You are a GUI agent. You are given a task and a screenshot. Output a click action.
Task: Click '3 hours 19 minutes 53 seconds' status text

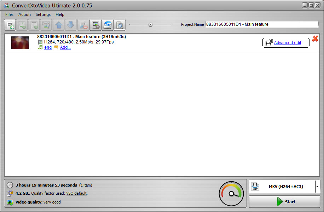click(x=46, y=185)
